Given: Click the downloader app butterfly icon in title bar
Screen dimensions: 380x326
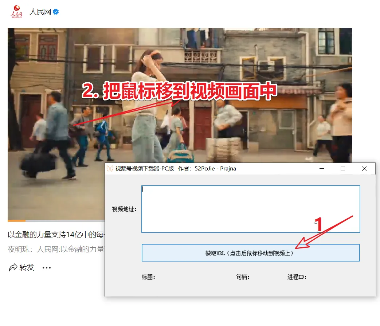Looking at the screenshot, I should (x=110, y=169).
